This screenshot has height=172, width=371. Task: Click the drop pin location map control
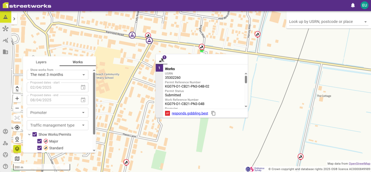click(x=17, y=139)
